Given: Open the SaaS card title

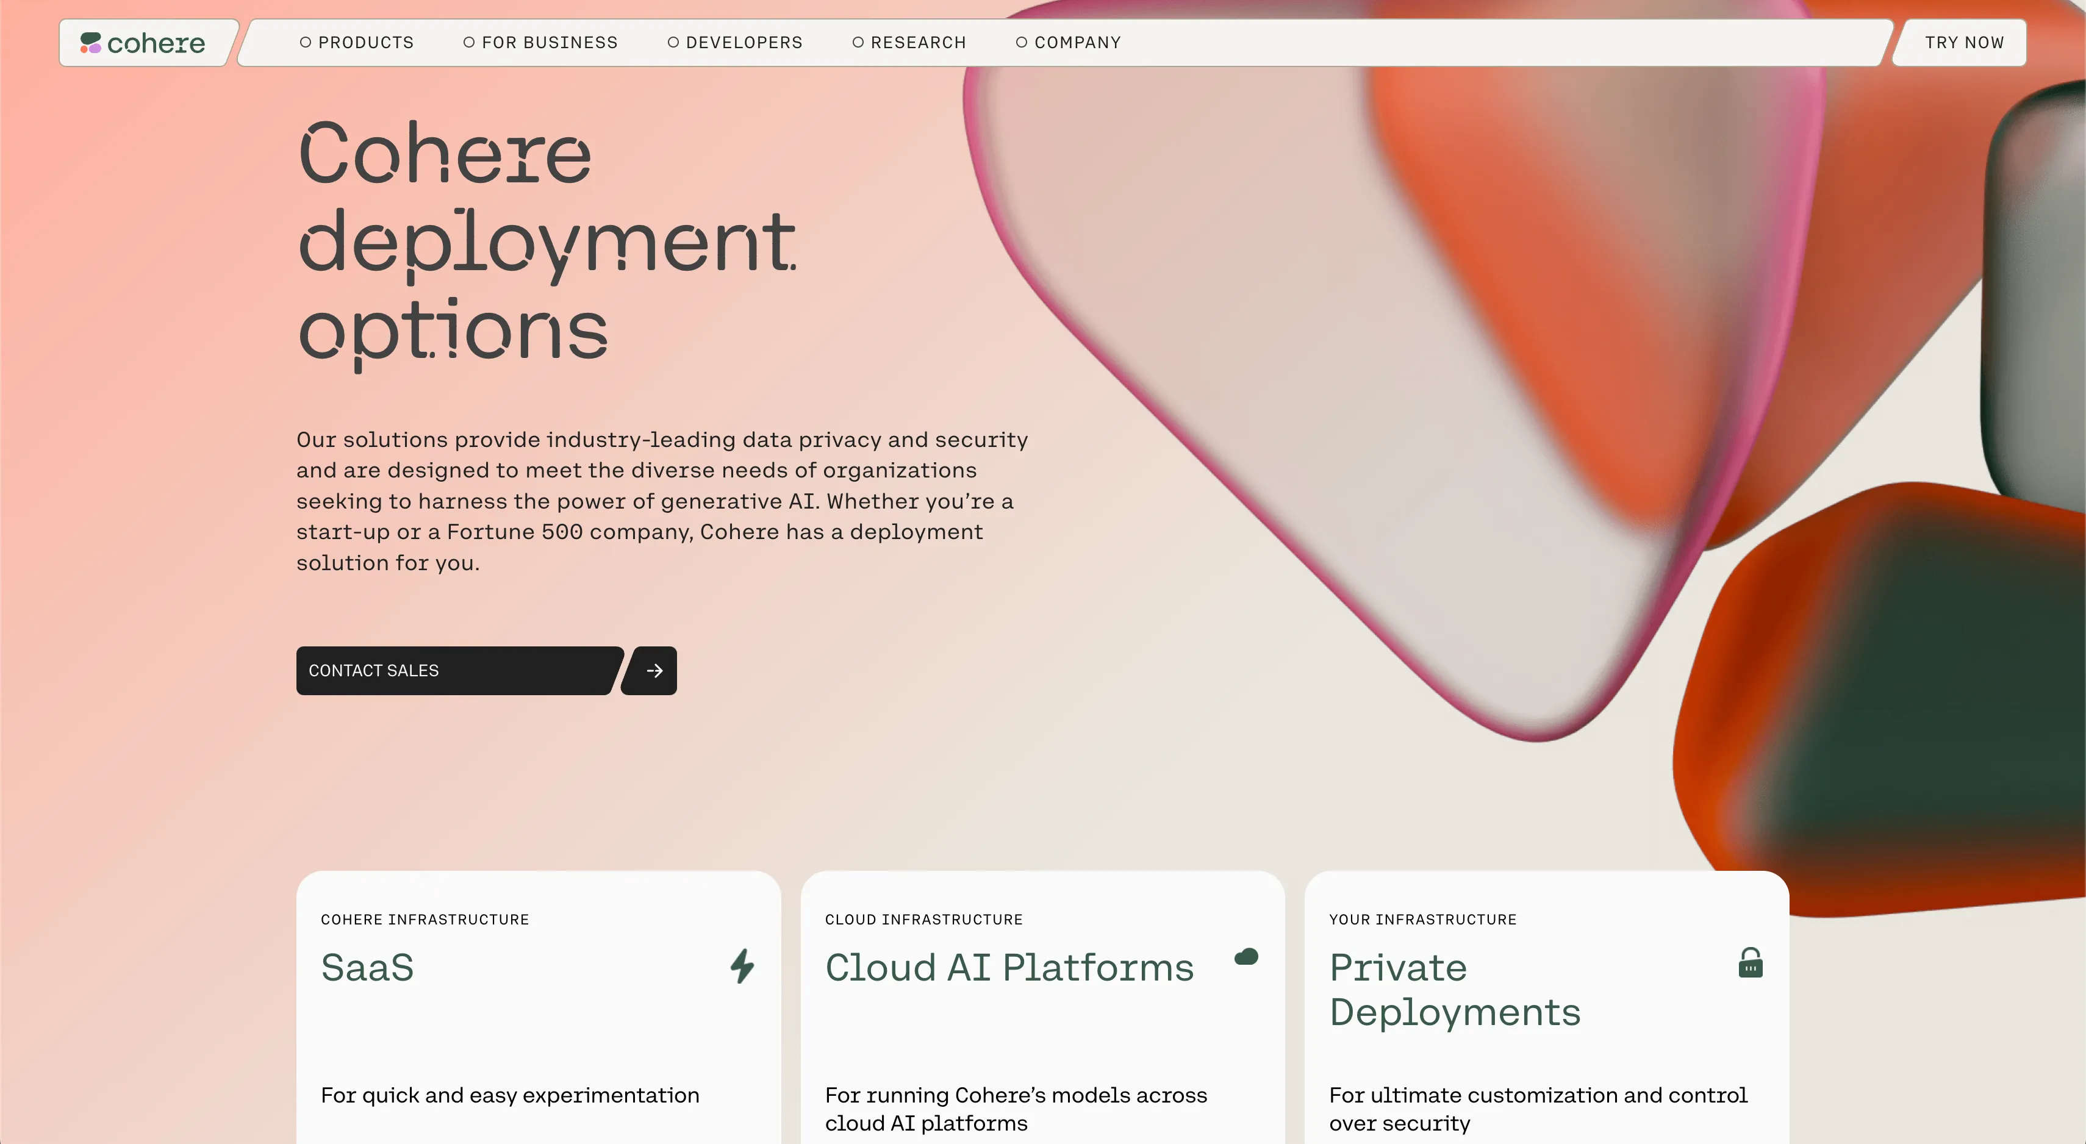Looking at the screenshot, I should [x=368, y=968].
